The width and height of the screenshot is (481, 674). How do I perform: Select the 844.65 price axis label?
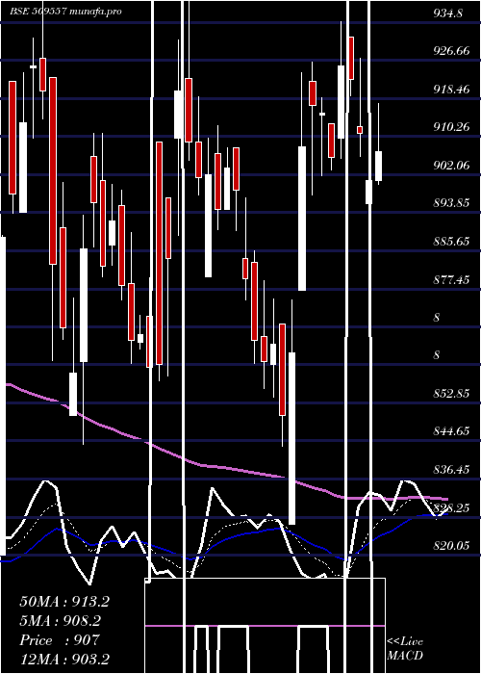[x=451, y=430]
